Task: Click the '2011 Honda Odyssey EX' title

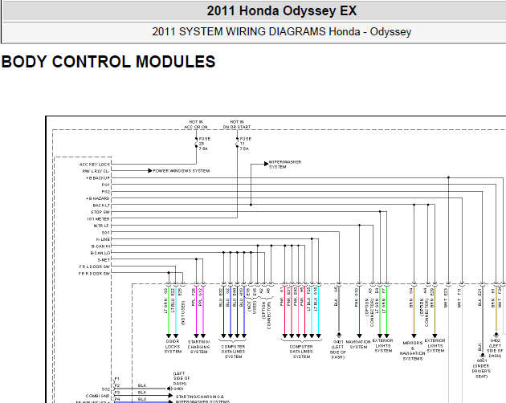Action: (282, 10)
